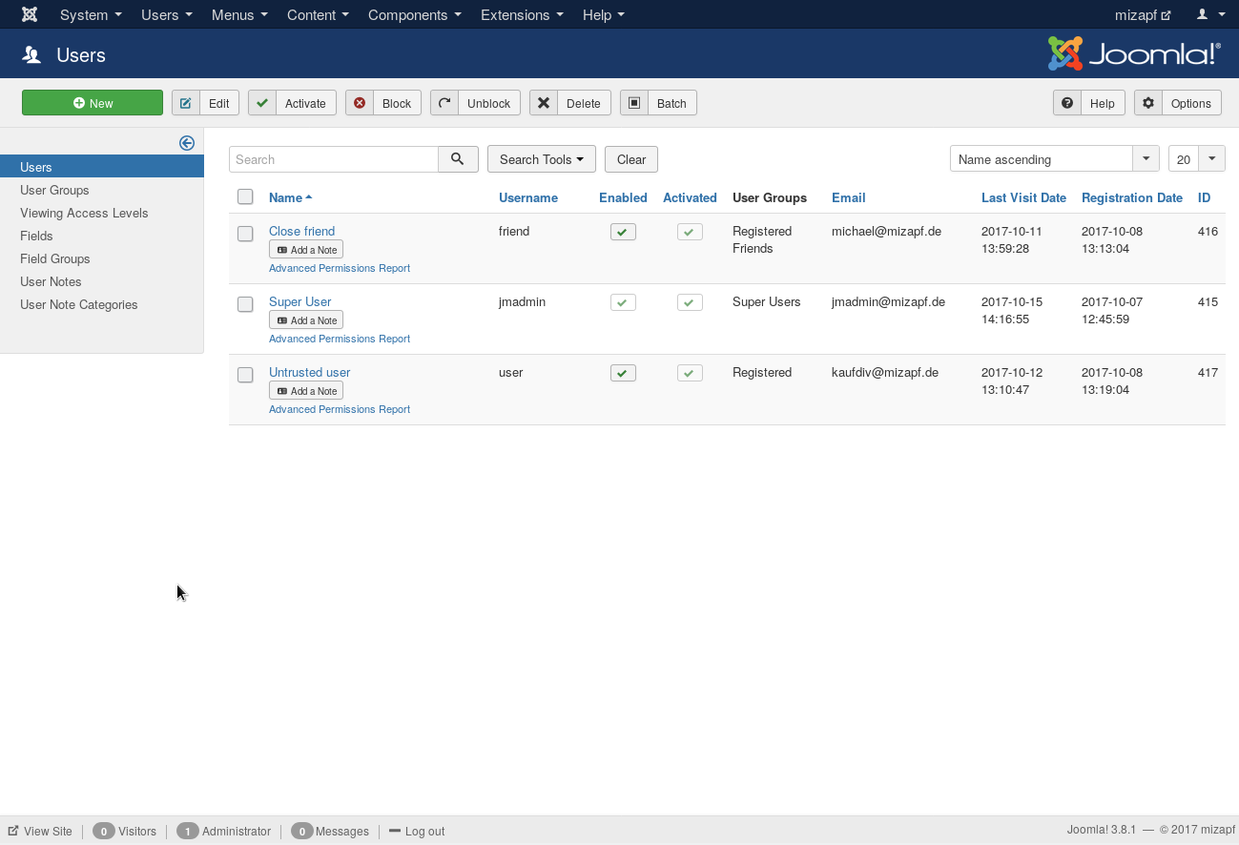Click the Help question mark icon
The height and width of the screenshot is (845, 1239).
coord(1067,103)
